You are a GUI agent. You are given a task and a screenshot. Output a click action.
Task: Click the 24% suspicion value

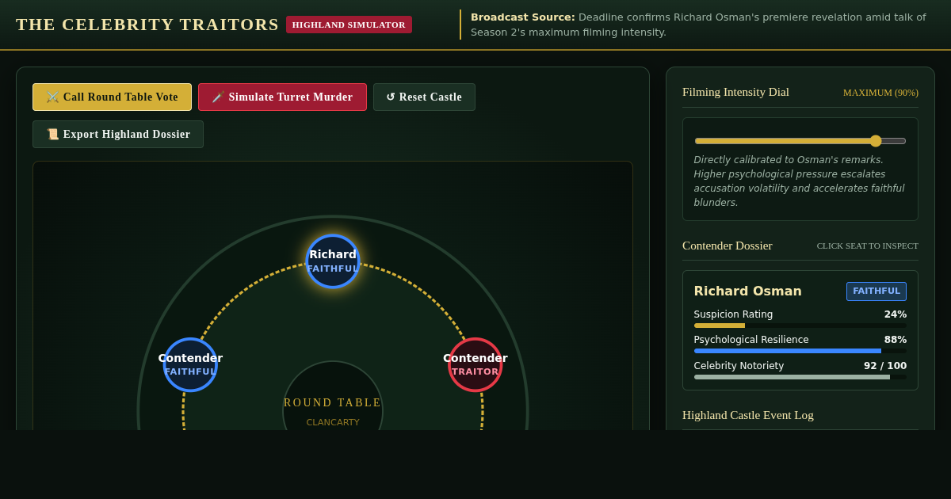(896, 314)
